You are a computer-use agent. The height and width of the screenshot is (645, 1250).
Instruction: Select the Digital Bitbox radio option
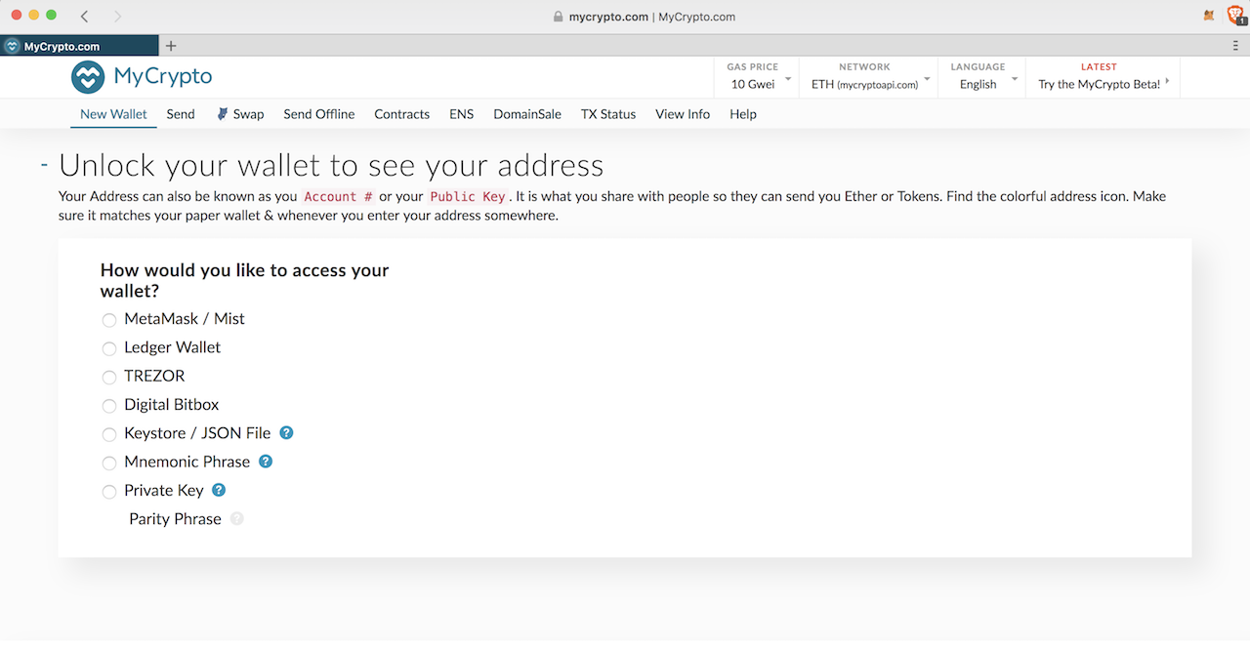pos(109,405)
